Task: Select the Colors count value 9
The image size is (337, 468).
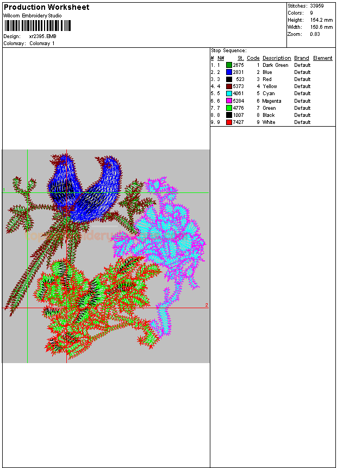Action: pyautogui.click(x=311, y=13)
